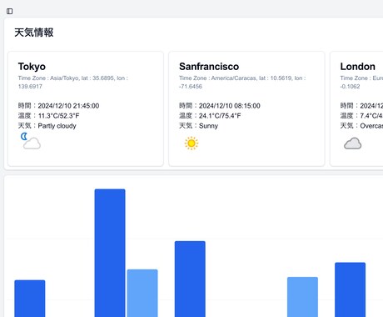Select the Sanfrancisco city heading

tap(209, 67)
